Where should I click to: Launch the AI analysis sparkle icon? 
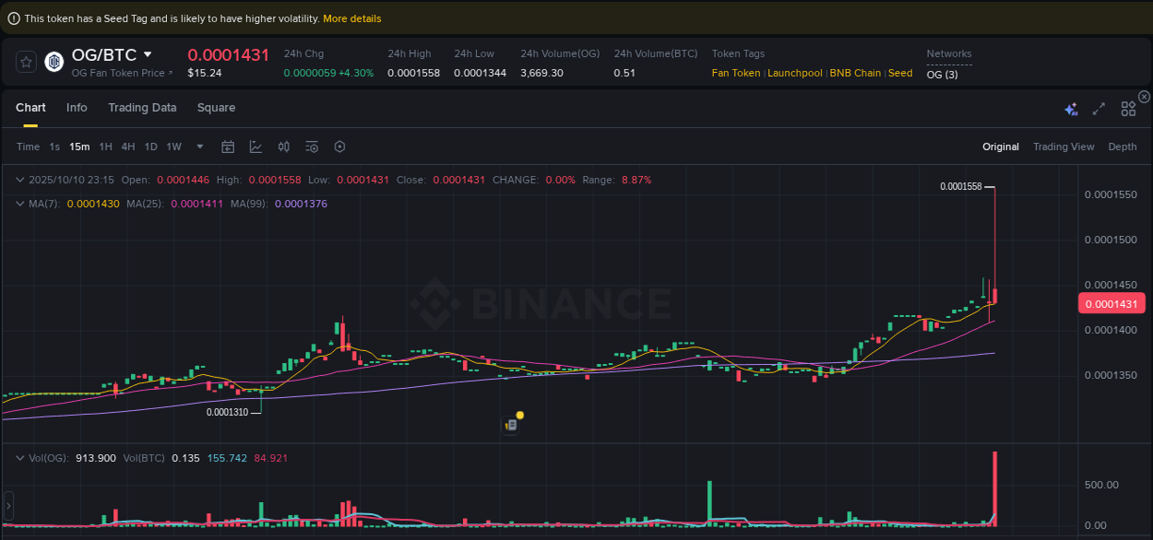1071,108
